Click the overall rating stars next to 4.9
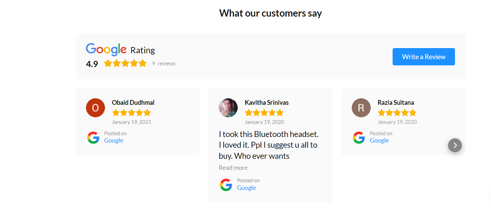Image resolution: width=491 pixels, height=211 pixels. (125, 63)
